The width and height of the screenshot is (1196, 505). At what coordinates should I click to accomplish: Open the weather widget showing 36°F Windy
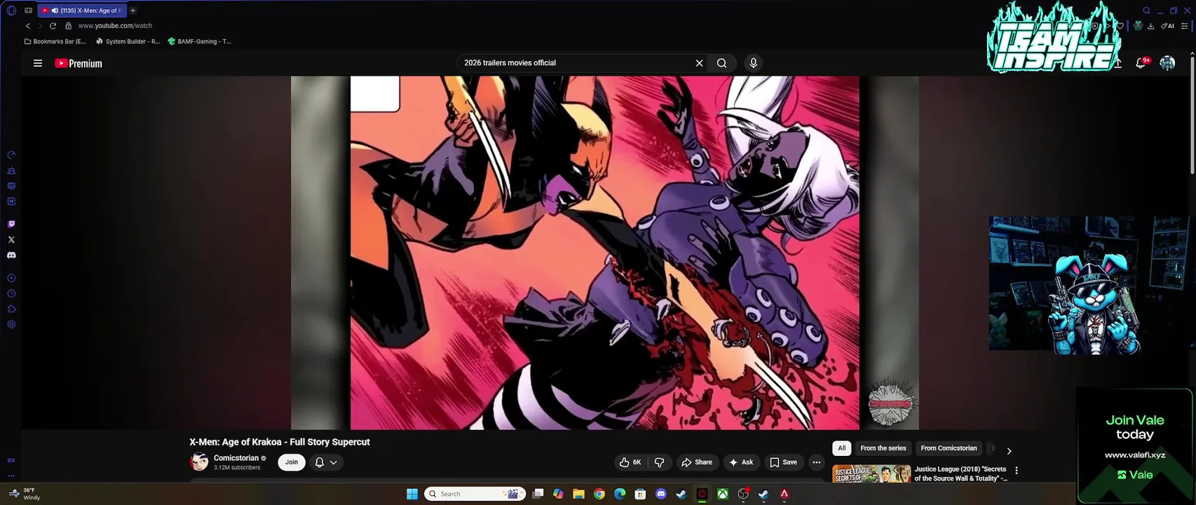(x=25, y=494)
